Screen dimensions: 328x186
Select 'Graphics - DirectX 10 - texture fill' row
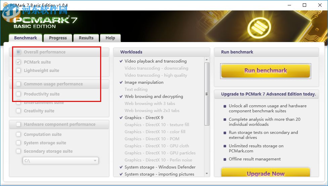157,125
